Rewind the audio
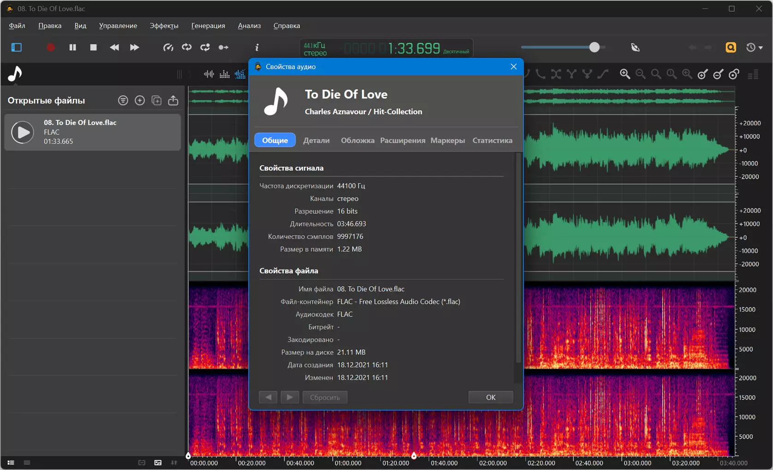Image resolution: width=773 pixels, height=470 pixels. coord(114,47)
